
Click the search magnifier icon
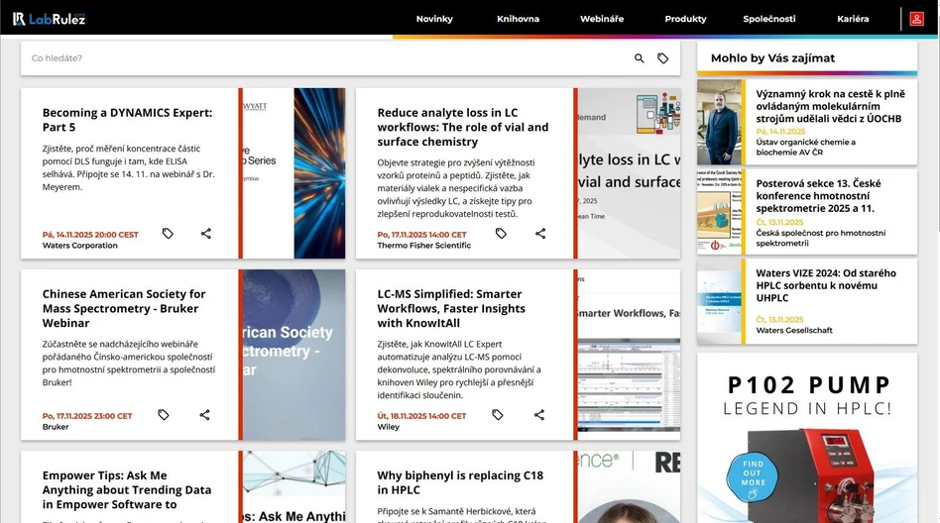pyautogui.click(x=639, y=58)
